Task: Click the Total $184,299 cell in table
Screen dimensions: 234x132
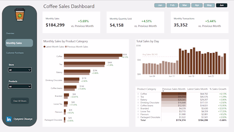Action: coord(203,120)
